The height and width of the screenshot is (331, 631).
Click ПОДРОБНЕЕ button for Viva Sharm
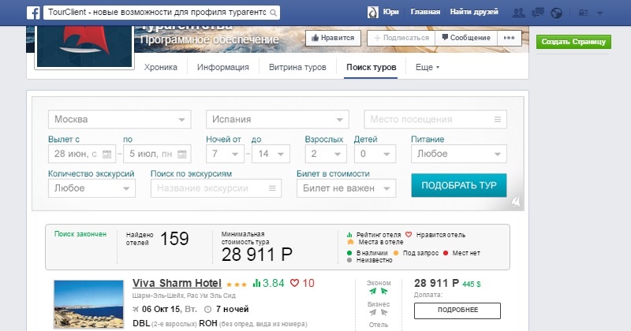tap(457, 311)
